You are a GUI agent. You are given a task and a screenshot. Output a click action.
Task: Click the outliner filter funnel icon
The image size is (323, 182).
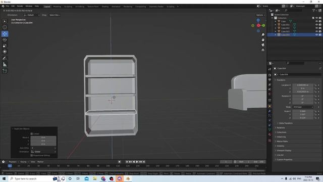pyautogui.click(x=314, y=10)
